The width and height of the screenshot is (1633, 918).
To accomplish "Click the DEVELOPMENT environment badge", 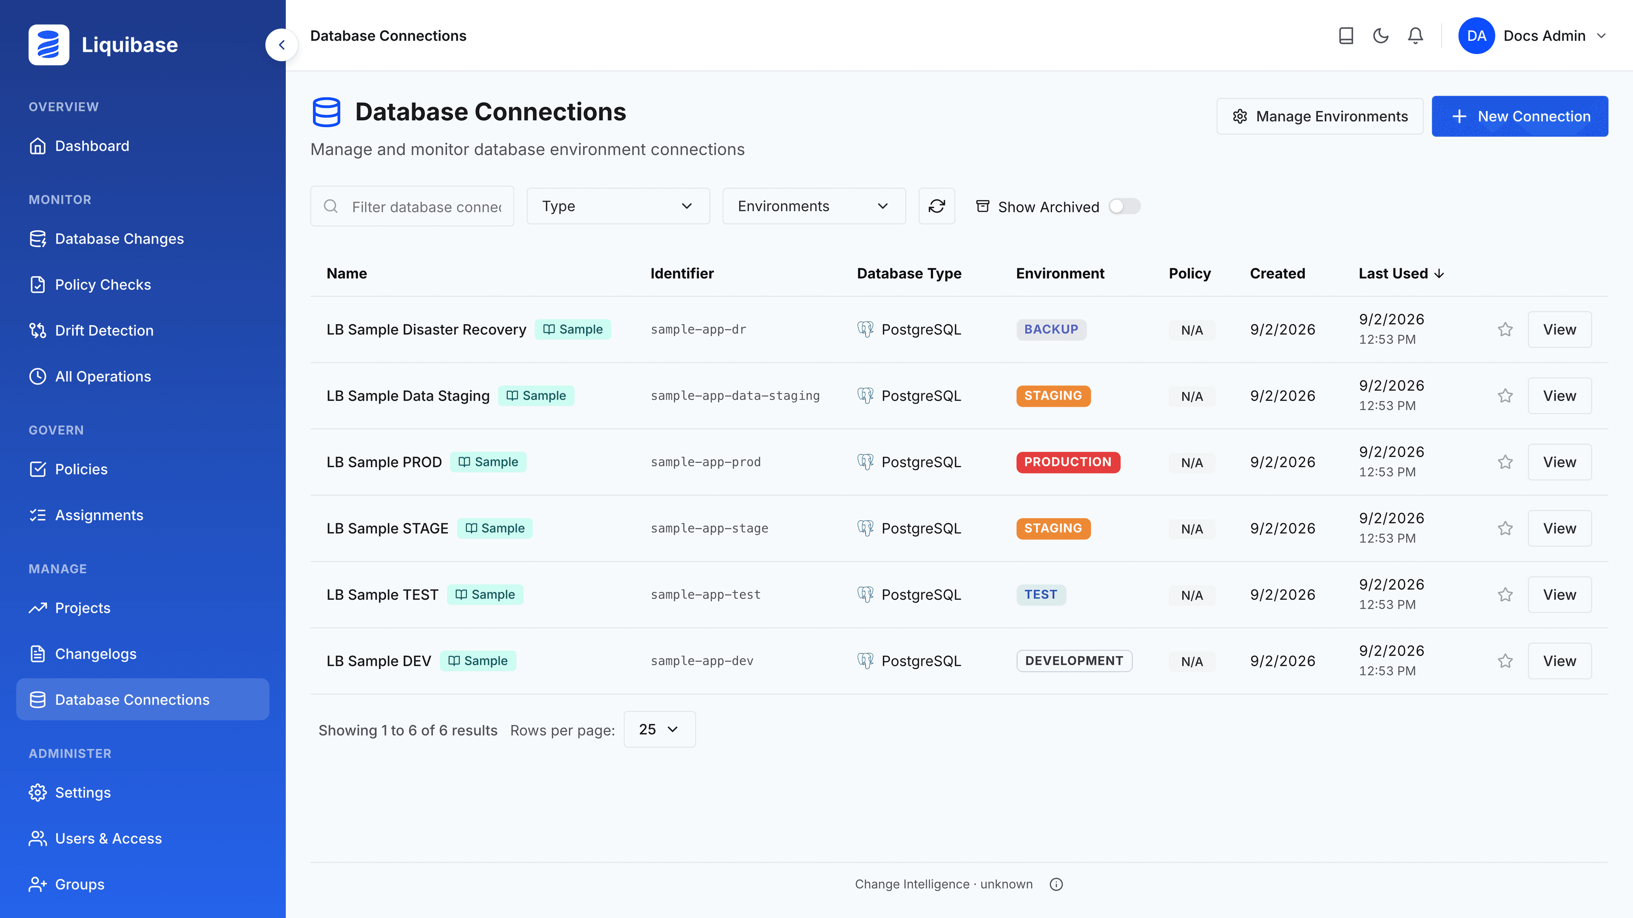I will pyautogui.click(x=1075, y=661).
